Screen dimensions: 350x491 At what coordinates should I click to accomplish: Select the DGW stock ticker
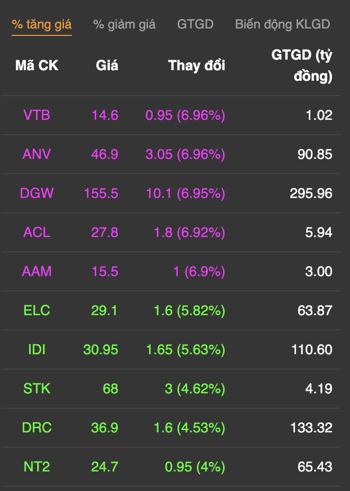click(37, 193)
